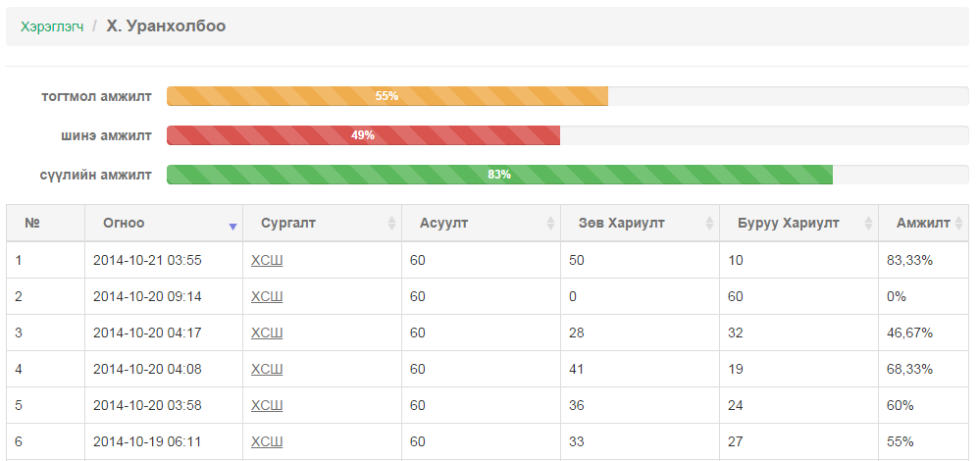Click the sort arrows in Амжилт column
This screenshot has width=978, height=461.
point(958,223)
